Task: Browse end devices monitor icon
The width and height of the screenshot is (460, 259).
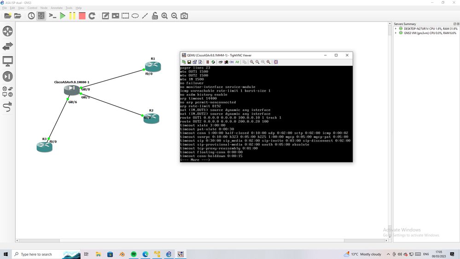Action: pyautogui.click(x=8, y=61)
